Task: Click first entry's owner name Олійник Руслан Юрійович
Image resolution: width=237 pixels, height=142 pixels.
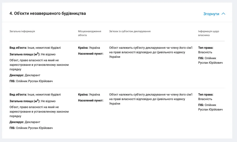Action: click(x=210, y=60)
